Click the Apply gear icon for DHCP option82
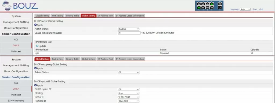Image resolution: width=275 pixels, height=103 pixels. (35, 85)
